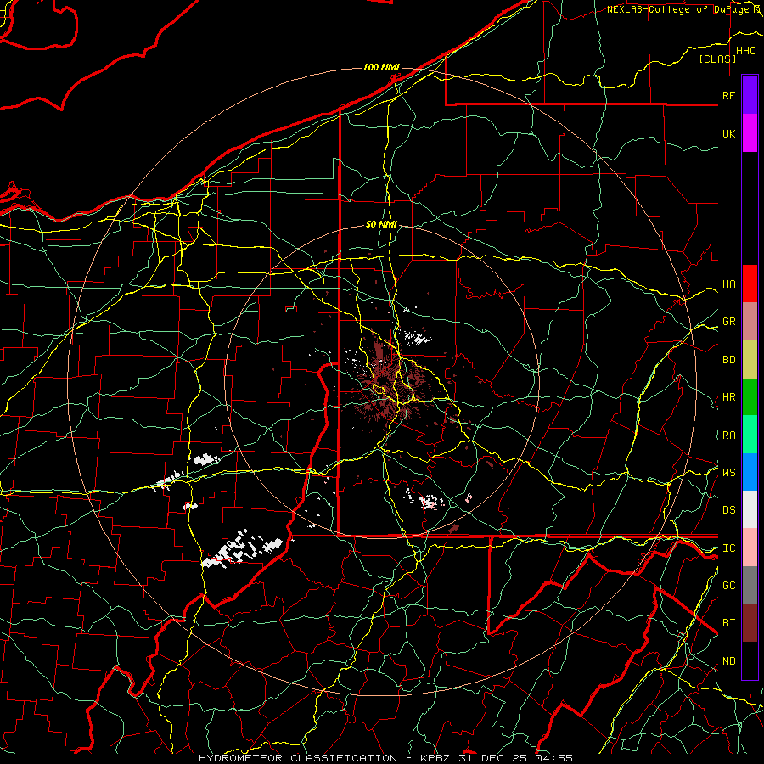Click the GC legend label
764x764 pixels.
click(x=728, y=586)
